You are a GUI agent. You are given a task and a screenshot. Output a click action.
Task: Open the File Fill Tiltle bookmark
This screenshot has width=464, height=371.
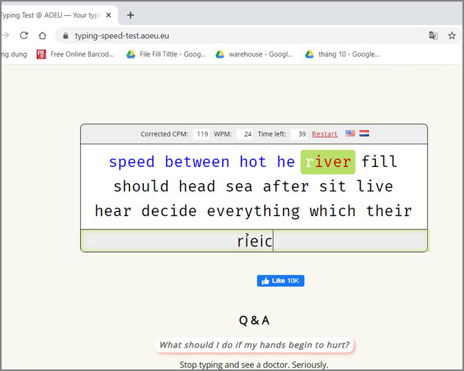(166, 54)
